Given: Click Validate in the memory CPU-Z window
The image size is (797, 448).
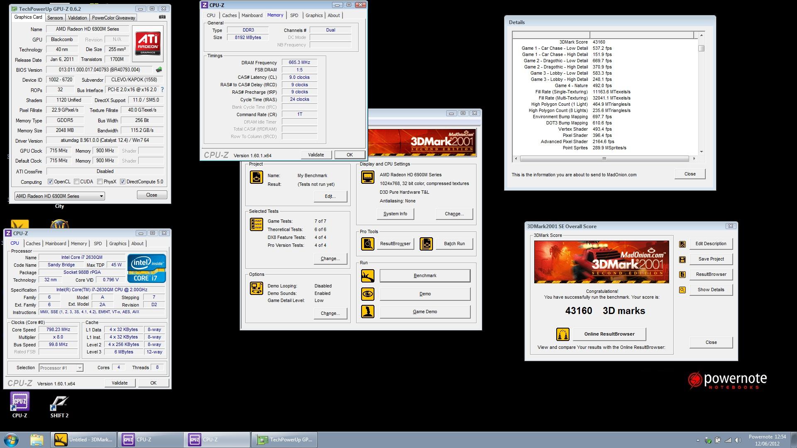Looking at the screenshot, I should point(316,155).
